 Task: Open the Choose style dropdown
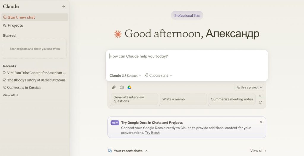click(158, 75)
